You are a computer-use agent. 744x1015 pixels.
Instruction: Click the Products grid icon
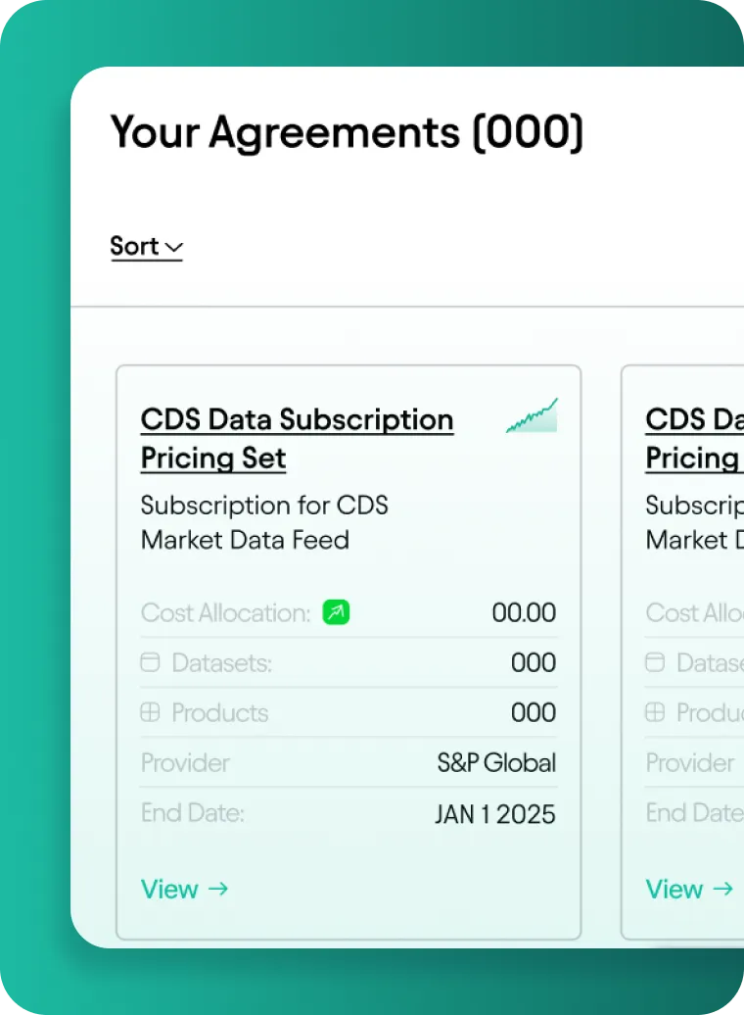pos(150,712)
